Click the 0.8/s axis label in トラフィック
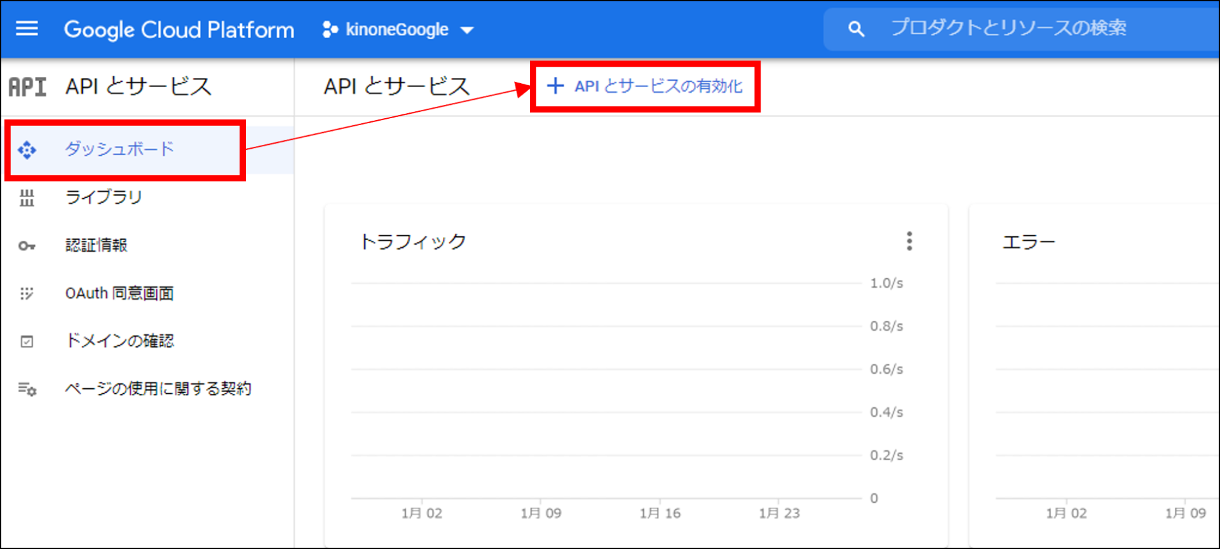The image size is (1220, 549). click(x=886, y=327)
